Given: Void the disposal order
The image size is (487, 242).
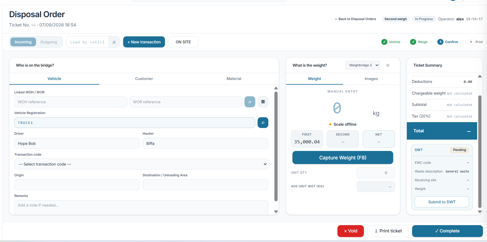Looking at the screenshot, I should [x=351, y=231].
